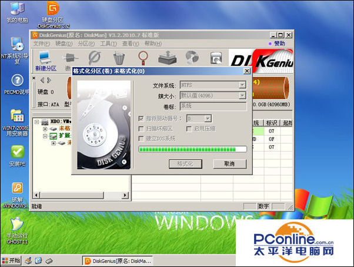Viewport: 354px width, 267px height.
Task: Click the 卷标 volume label input field
Action: pyautogui.click(x=212, y=106)
